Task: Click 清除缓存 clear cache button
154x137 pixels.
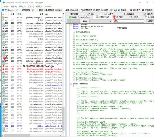Action: click(x=135, y=10)
